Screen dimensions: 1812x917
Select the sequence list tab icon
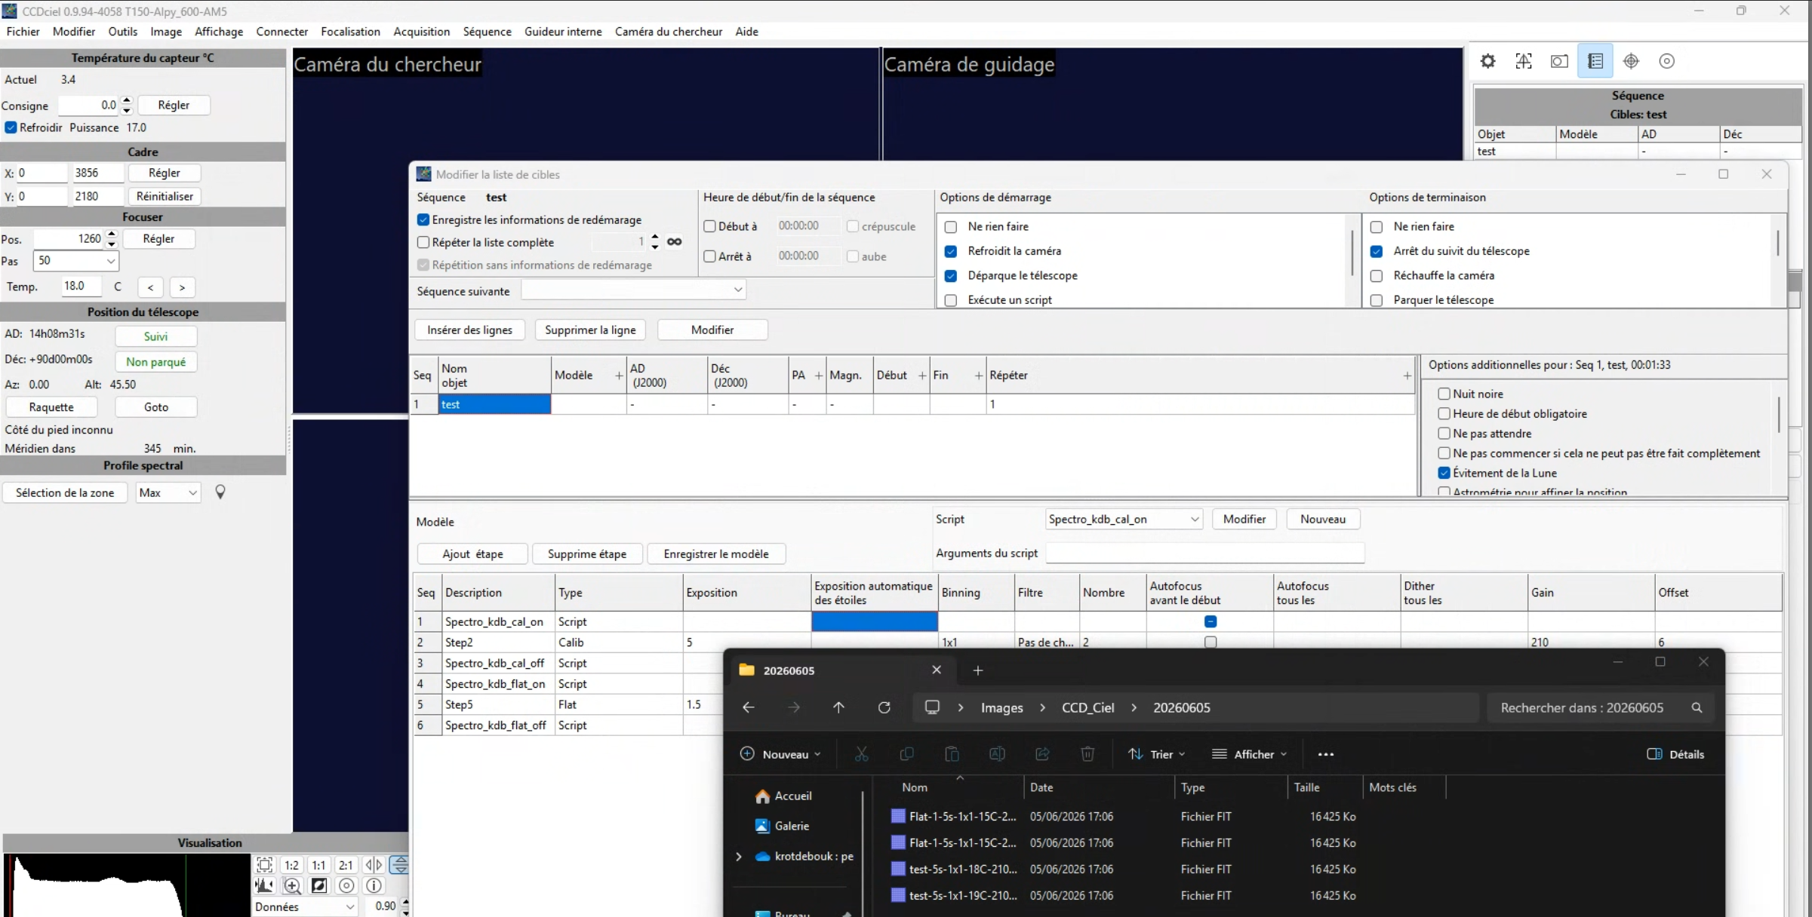pyautogui.click(x=1595, y=61)
